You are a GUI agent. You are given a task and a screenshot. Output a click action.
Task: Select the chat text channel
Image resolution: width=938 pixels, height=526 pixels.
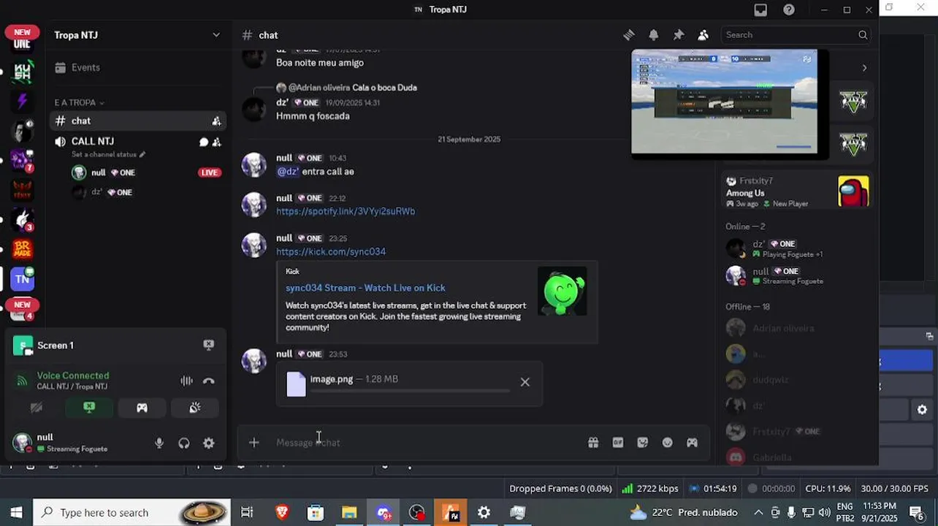coord(136,121)
